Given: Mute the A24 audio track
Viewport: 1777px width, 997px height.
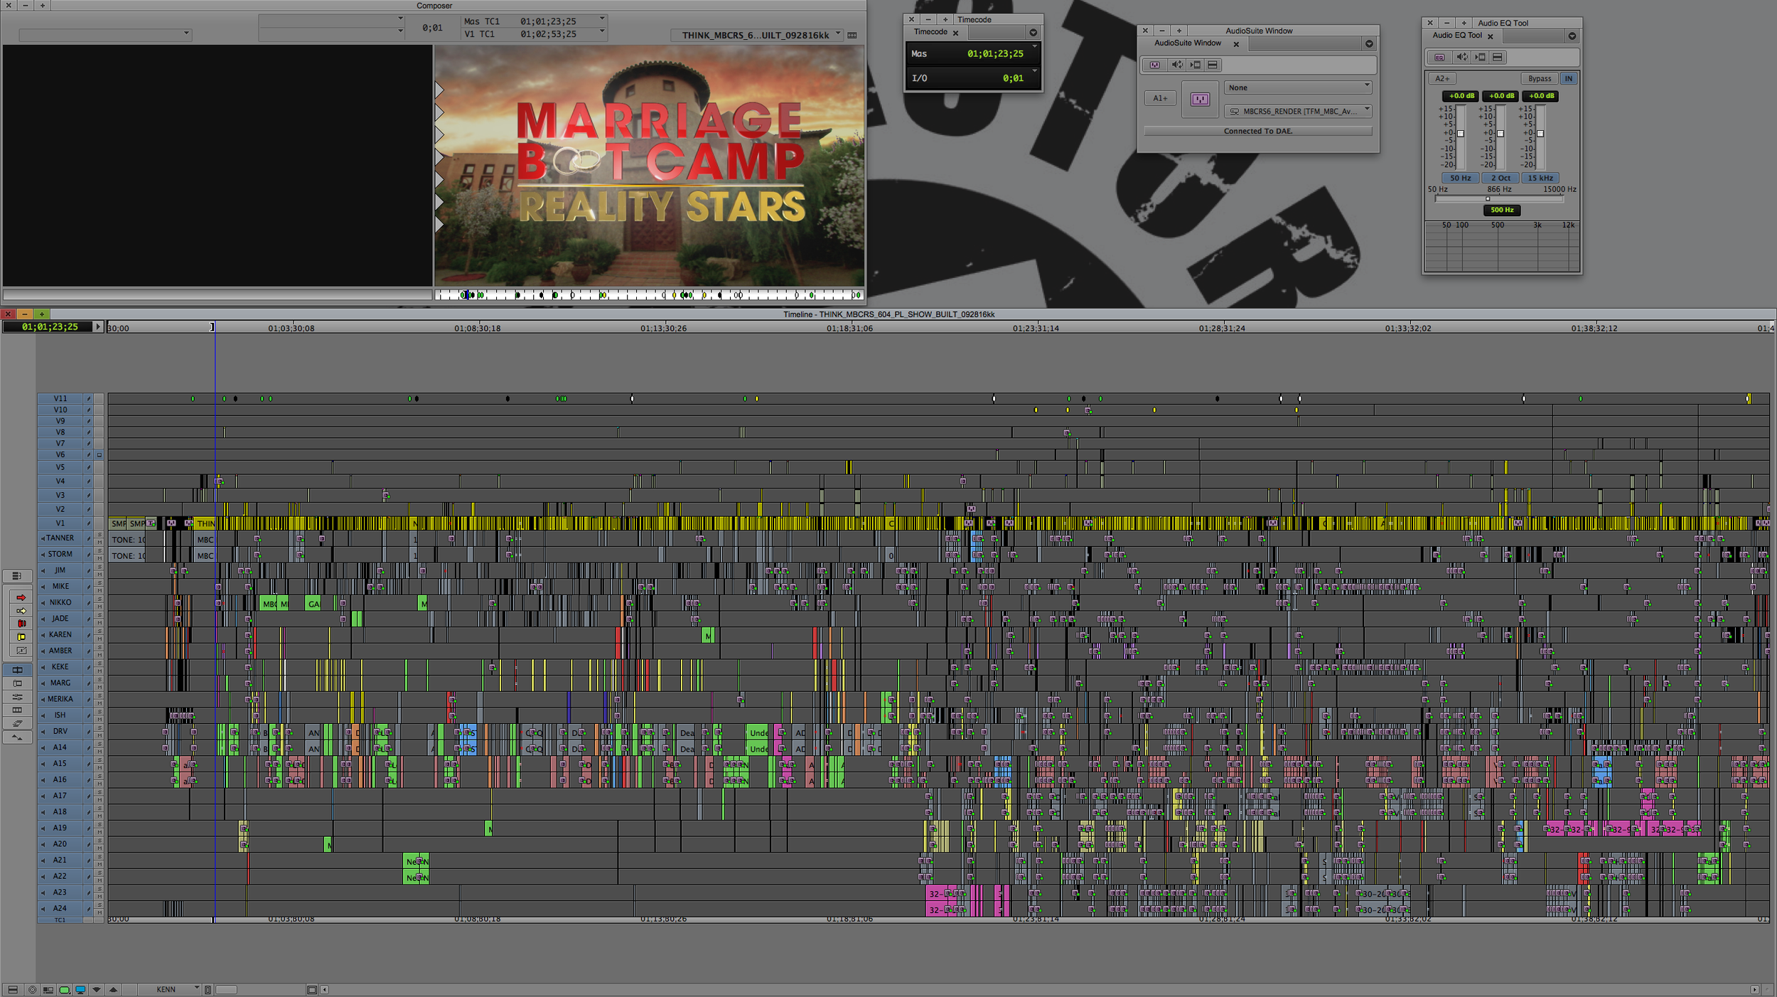Looking at the screenshot, I should pyautogui.click(x=100, y=912).
